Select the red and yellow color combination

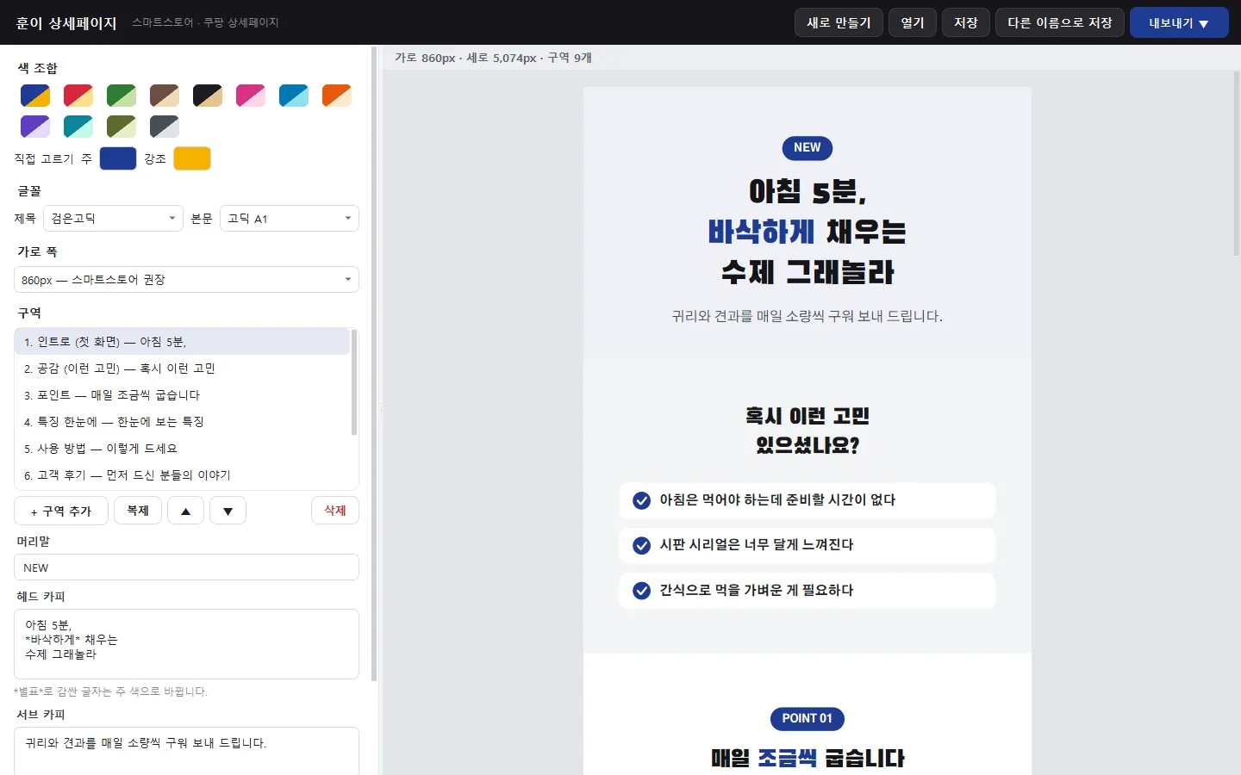78,96
